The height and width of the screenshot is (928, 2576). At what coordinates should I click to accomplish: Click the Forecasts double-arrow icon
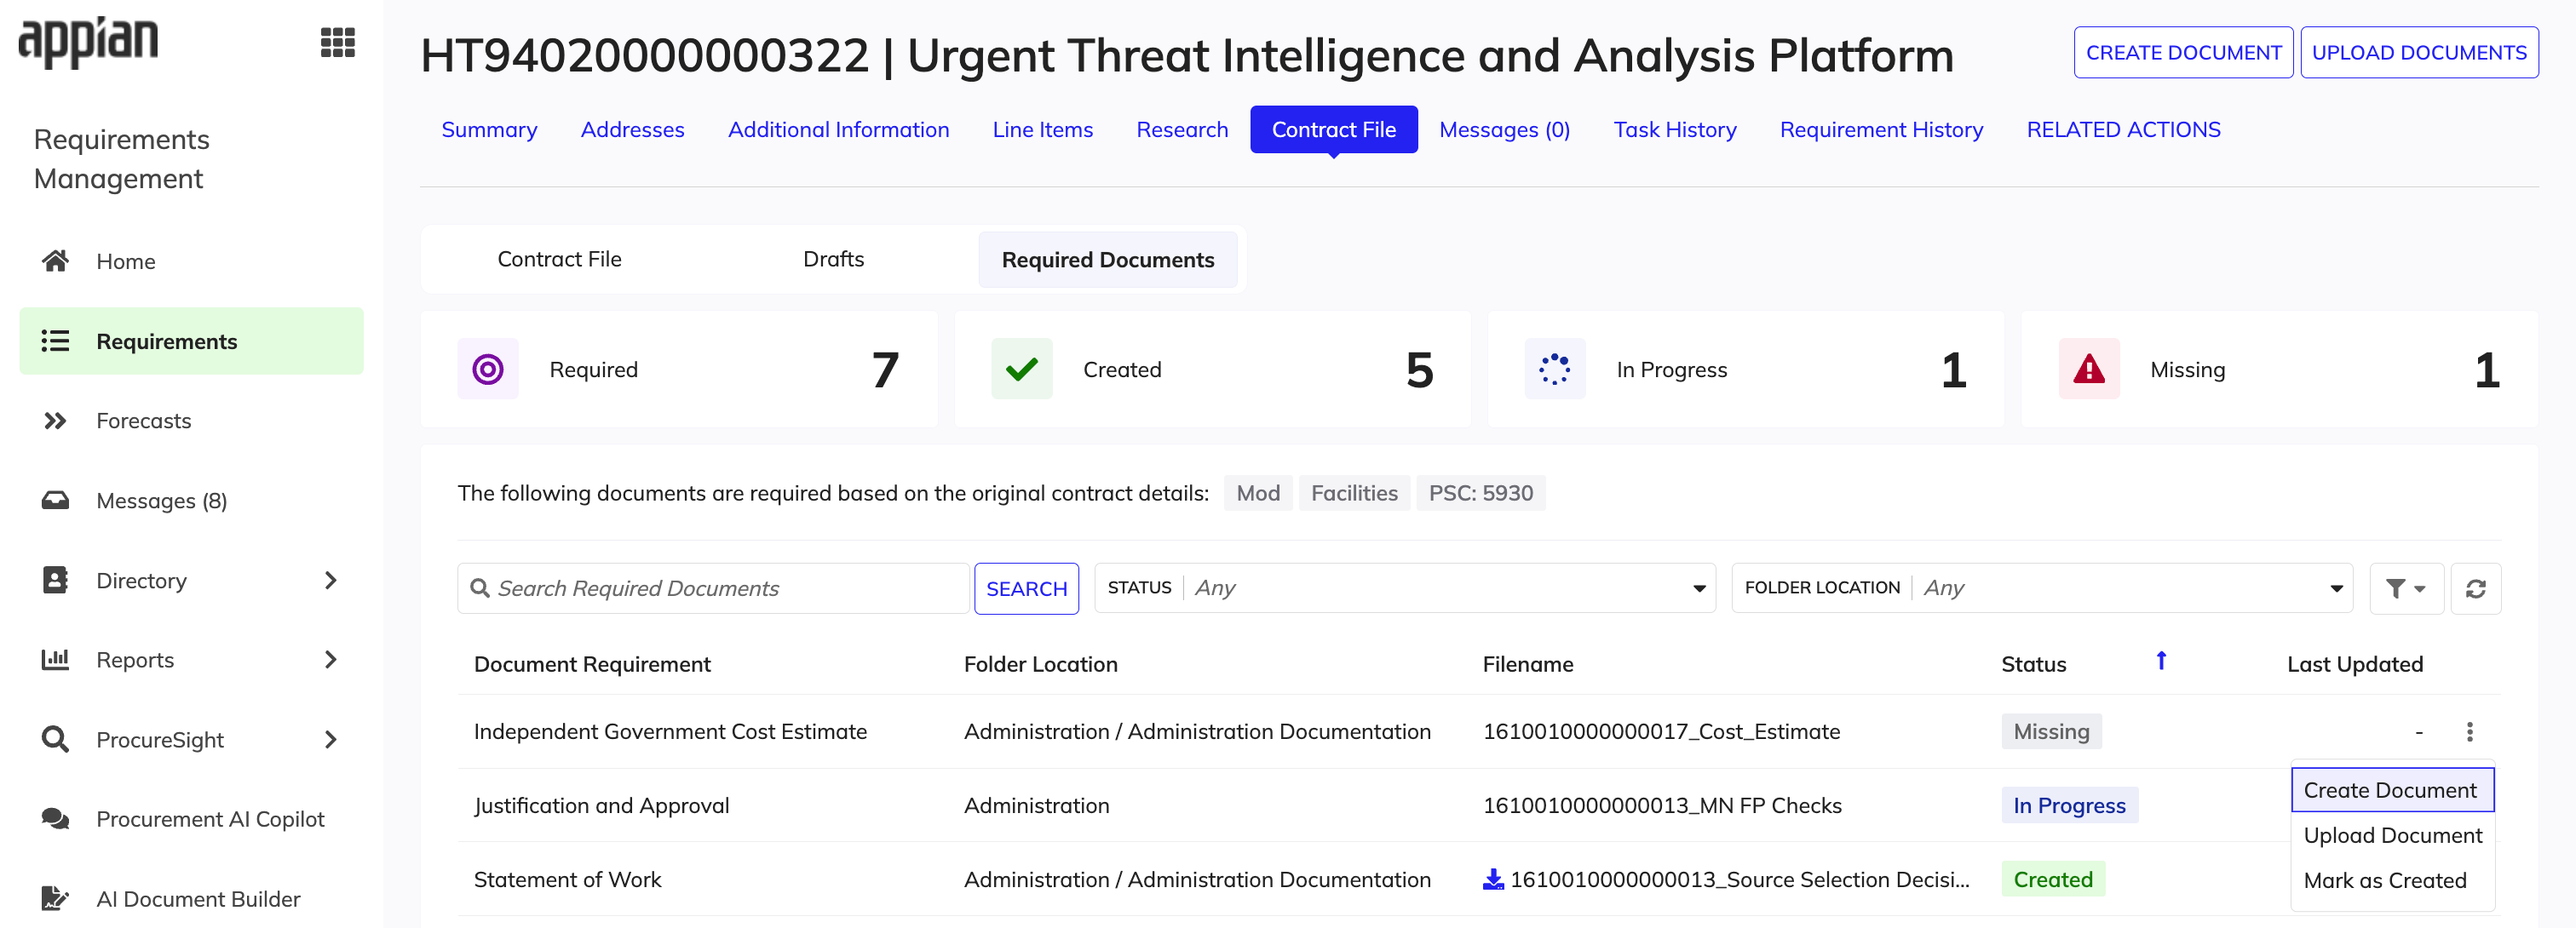tap(55, 421)
